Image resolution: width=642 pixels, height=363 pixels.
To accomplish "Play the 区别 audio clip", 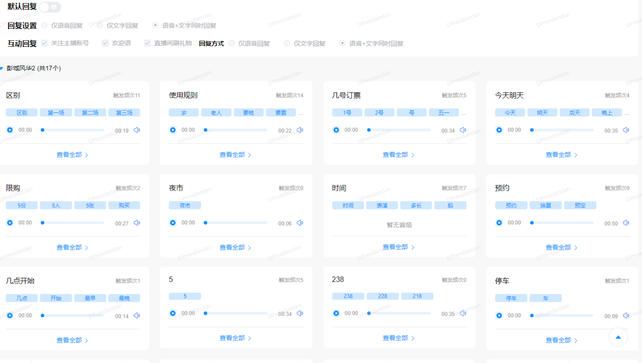I will coord(10,130).
